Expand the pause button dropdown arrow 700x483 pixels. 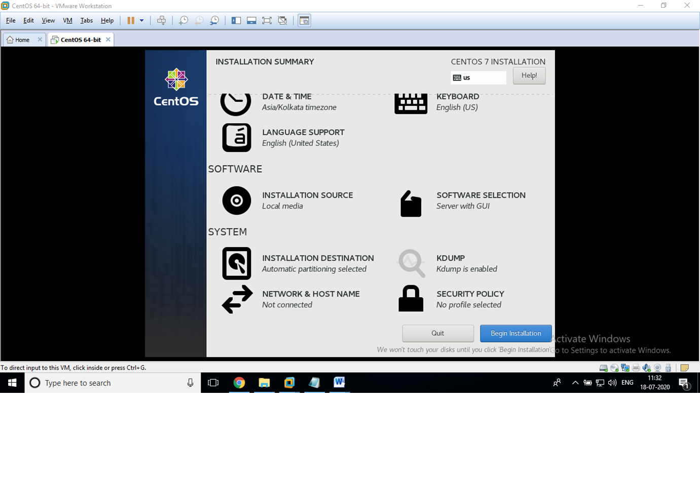point(140,20)
